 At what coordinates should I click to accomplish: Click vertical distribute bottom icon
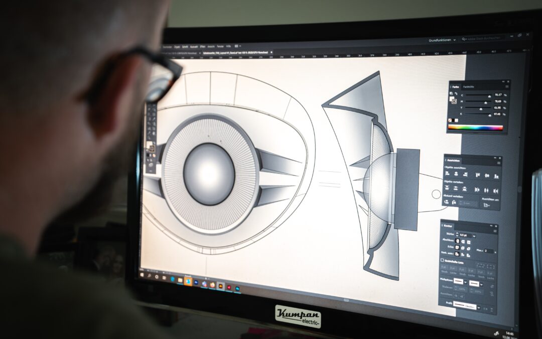[465, 189]
